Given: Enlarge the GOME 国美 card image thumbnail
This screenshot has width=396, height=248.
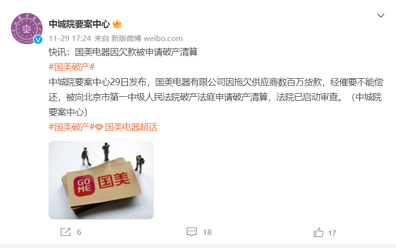Looking at the screenshot, I should 101,180.
